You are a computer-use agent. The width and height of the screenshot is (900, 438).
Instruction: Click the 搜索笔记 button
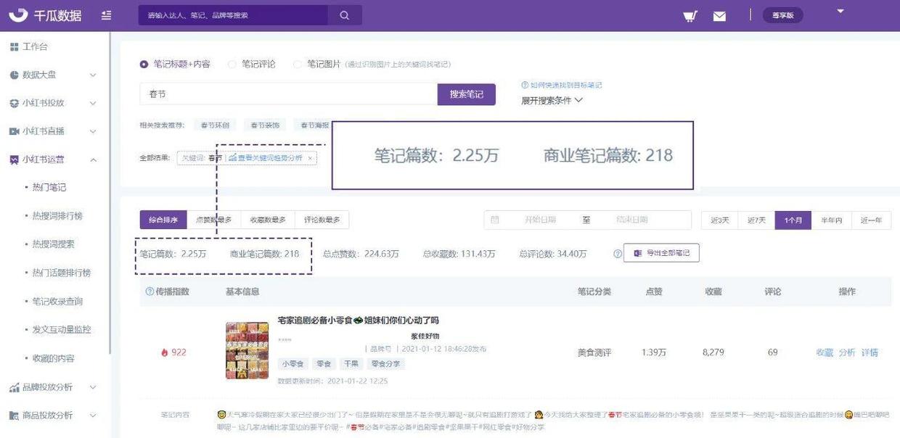[x=466, y=94]
